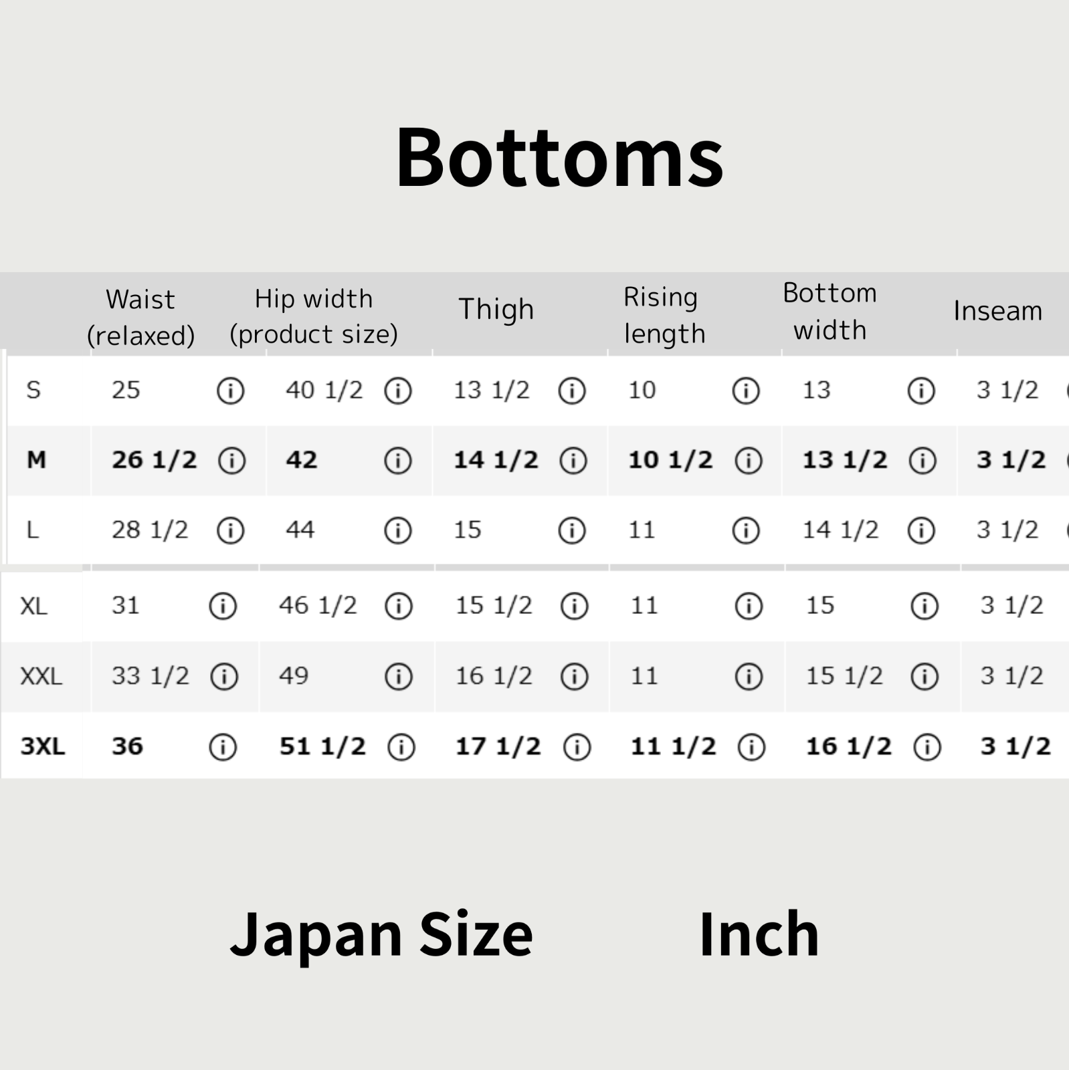
Task: Click info icon next to L waist 28 1/2
Action: (231, 531)
